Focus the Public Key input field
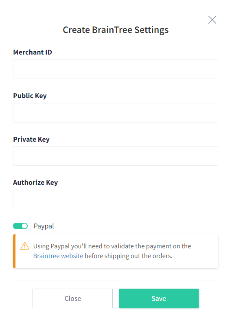The image size is (230, 331). pyautogui.click(x=116, y=113)
